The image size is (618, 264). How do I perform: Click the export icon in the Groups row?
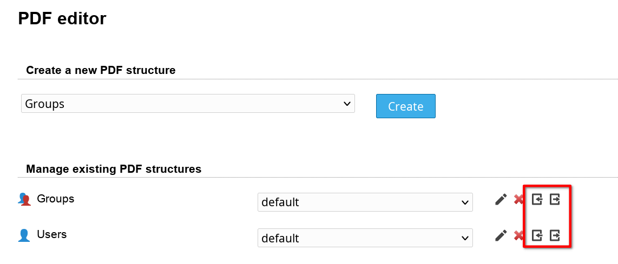tap(555, 200)
